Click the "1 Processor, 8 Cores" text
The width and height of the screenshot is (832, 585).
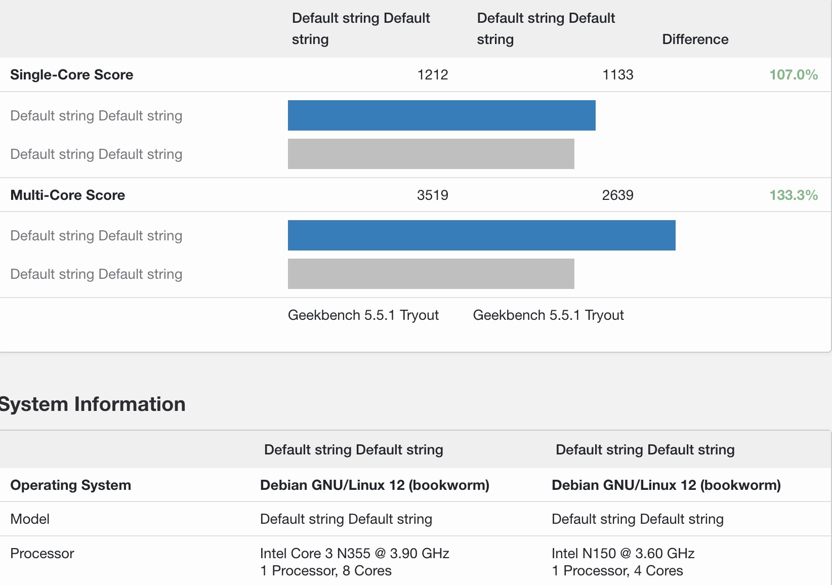tap(325, 571)
